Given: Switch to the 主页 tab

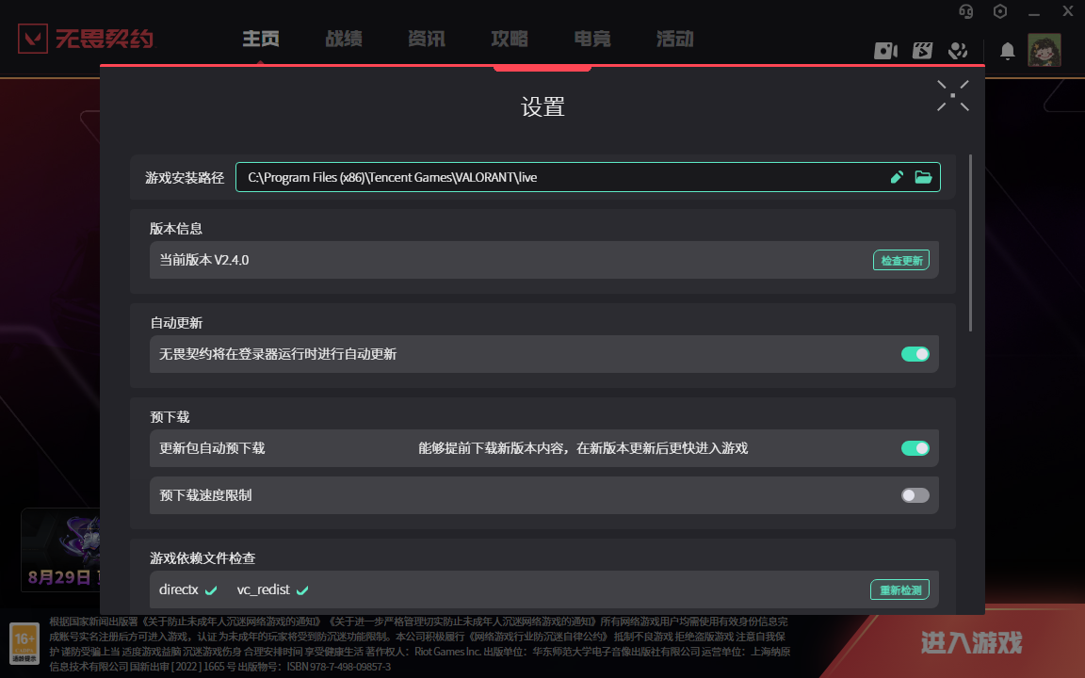Looking at the screenshot, I should pyautogui.click(x=261, y=39).
